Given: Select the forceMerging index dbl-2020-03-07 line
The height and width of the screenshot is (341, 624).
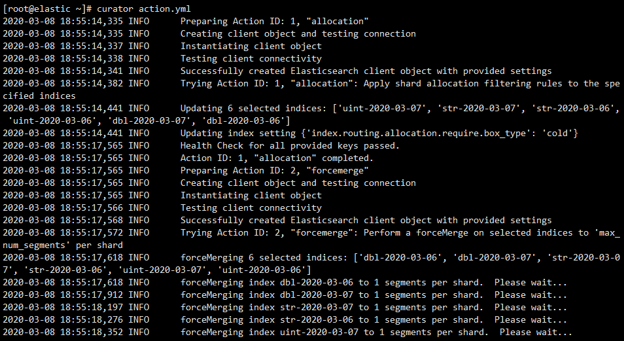Looking at the screenshot, I should tap(373, 295).
